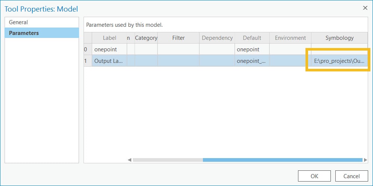
Task: Select row 1 header
Action: [x=88, y=61]
